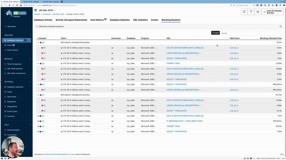Collapse the COMMIT TRAN row with 22.98s
This screenshot has width=286, height=160.
point(38,64)
